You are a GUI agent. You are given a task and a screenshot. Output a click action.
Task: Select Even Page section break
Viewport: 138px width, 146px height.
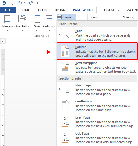coord(97,122)
